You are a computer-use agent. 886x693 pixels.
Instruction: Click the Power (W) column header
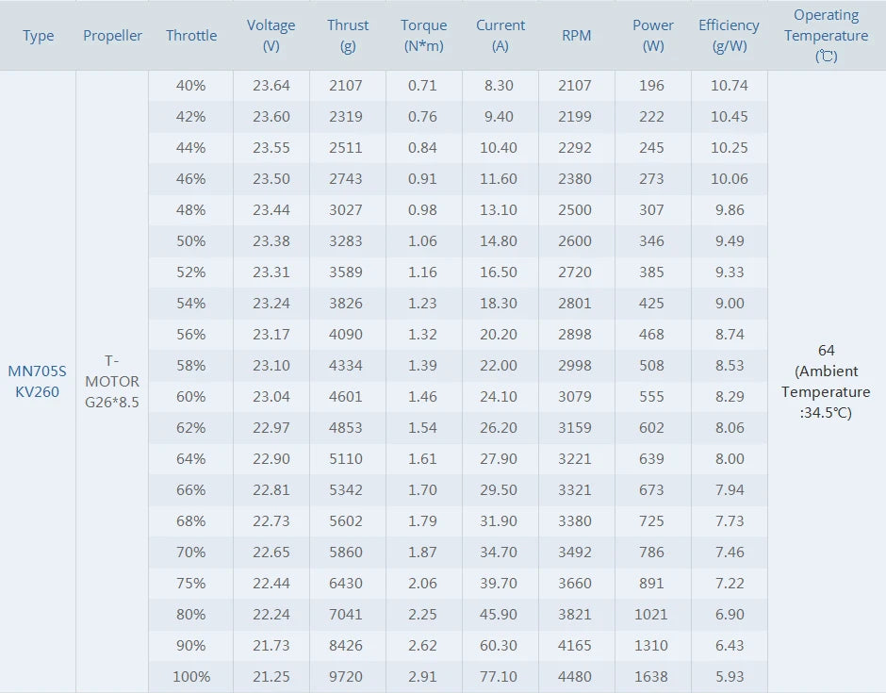653,36
